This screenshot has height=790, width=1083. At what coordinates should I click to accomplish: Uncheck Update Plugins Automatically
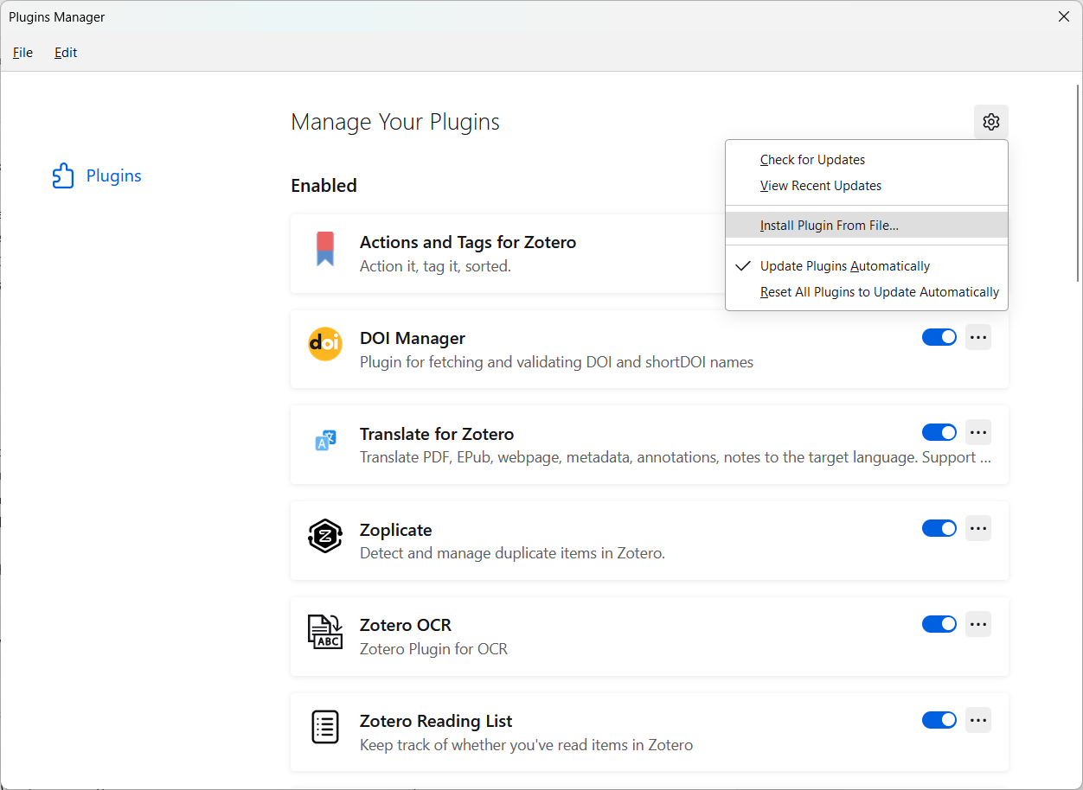coord(844,266)
